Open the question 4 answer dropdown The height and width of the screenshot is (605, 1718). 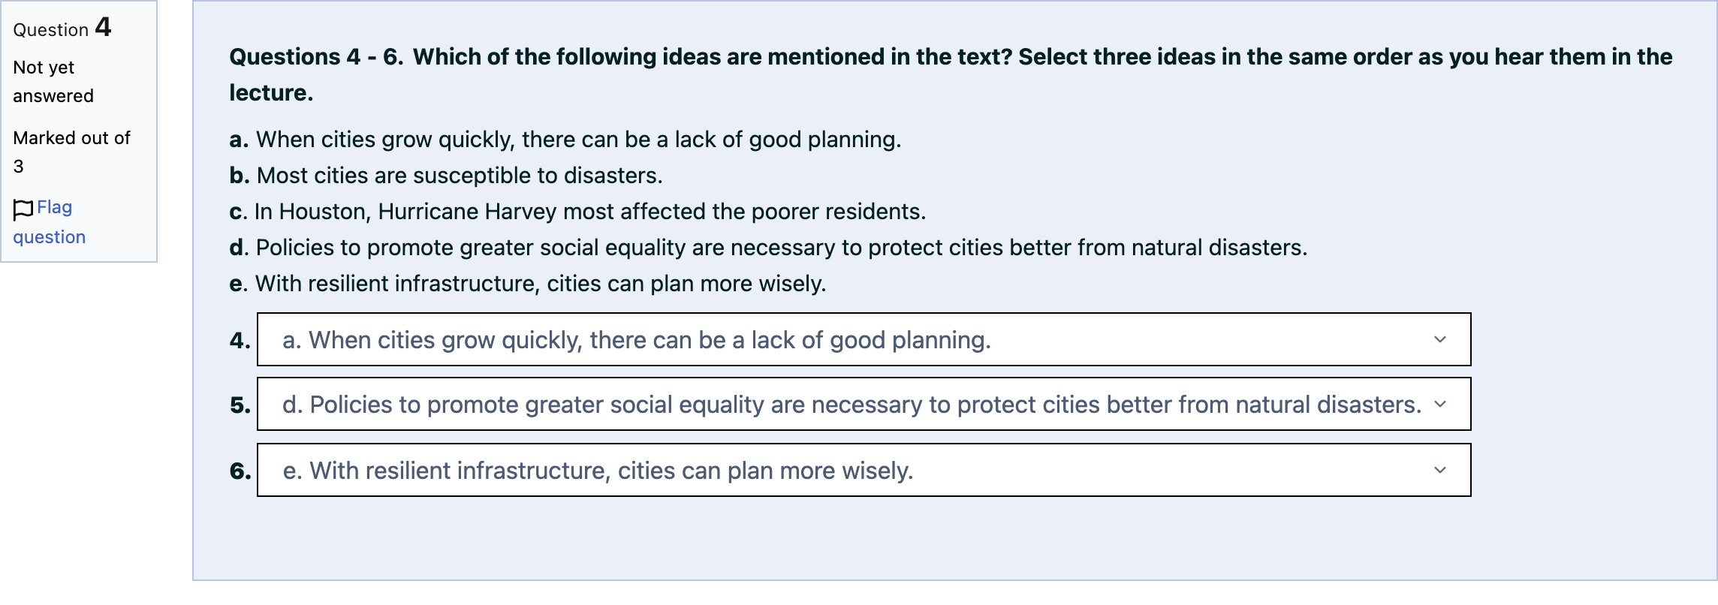coord(864,339)
